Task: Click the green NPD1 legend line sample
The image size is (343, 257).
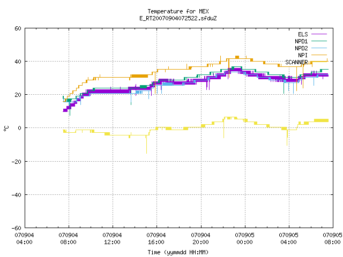Action: (x=319, y=41)
